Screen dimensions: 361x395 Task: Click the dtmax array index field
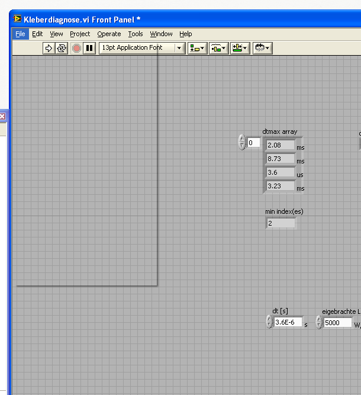point(254,143)
